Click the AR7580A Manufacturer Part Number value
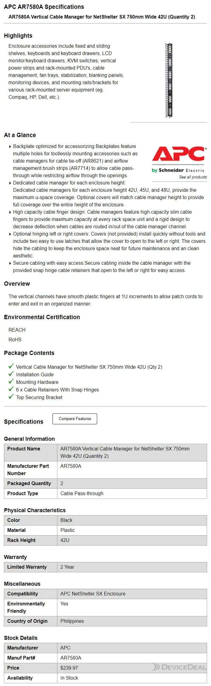Screen dimensions: 211x686 pos(71,466)
